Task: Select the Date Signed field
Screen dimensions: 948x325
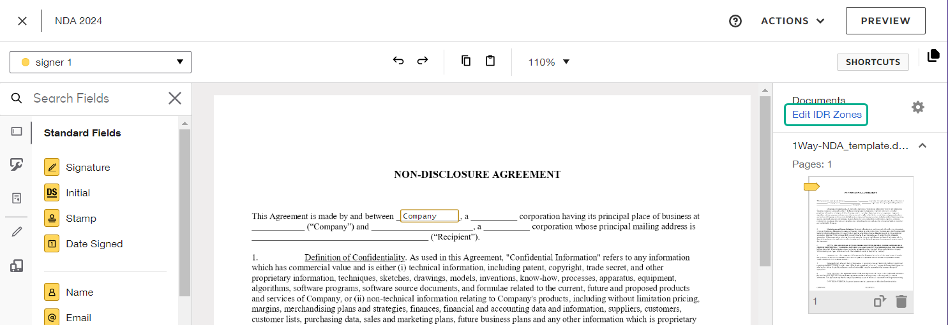Action: (84, 243)
